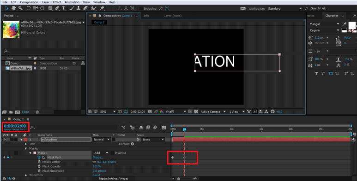Open show channel RGB color icon

pos(162,111)
